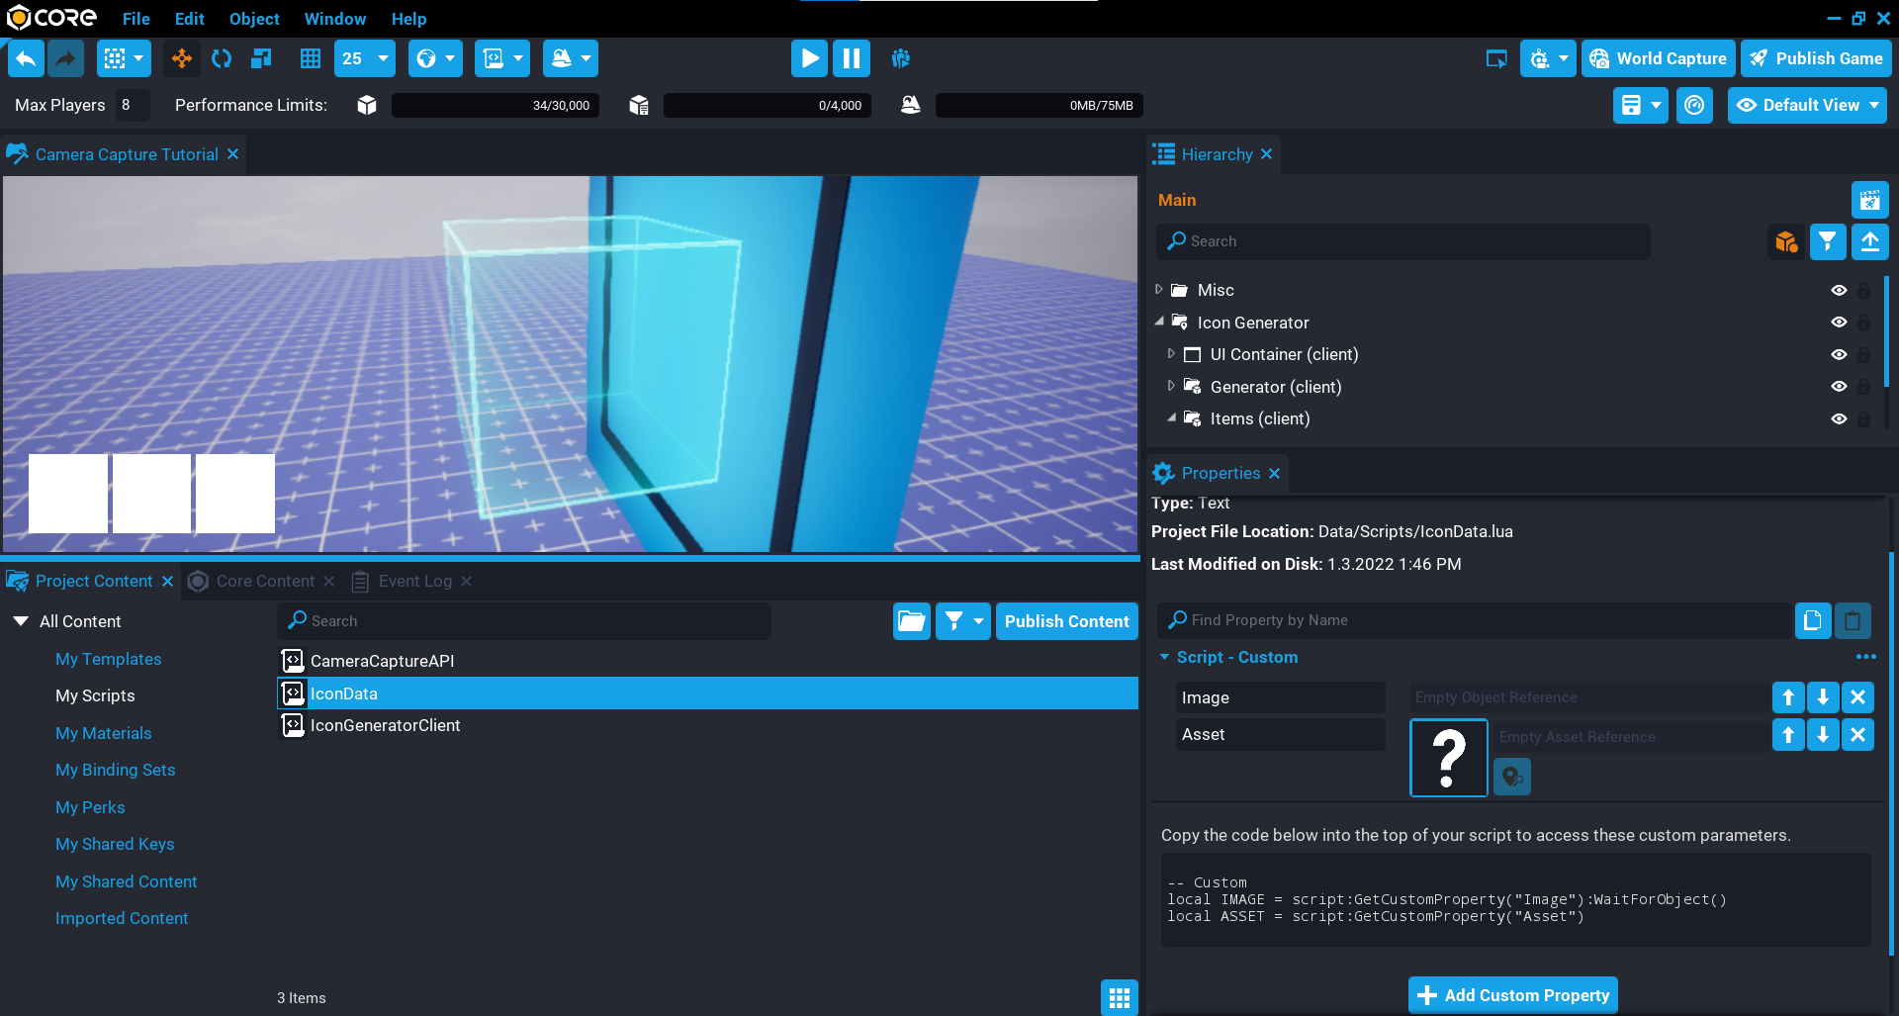Click the Publish Game button
Image resolution: width=1899 pixels, height=1016 pixels.
pyautogui.click(x=1816, y=58)
